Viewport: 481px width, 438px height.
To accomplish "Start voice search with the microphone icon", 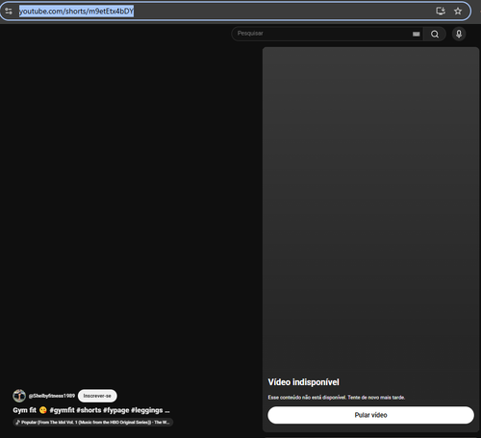I will (459, 34).
